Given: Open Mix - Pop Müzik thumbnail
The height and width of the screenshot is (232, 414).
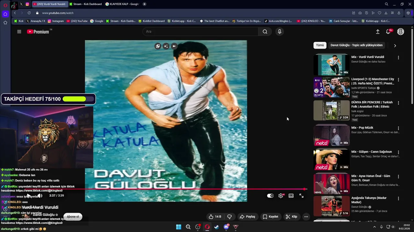Looking at the screenshot, I should point(332,136).
